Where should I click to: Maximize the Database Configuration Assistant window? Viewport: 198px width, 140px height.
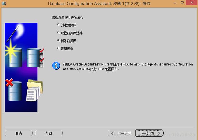coord(182,2)
